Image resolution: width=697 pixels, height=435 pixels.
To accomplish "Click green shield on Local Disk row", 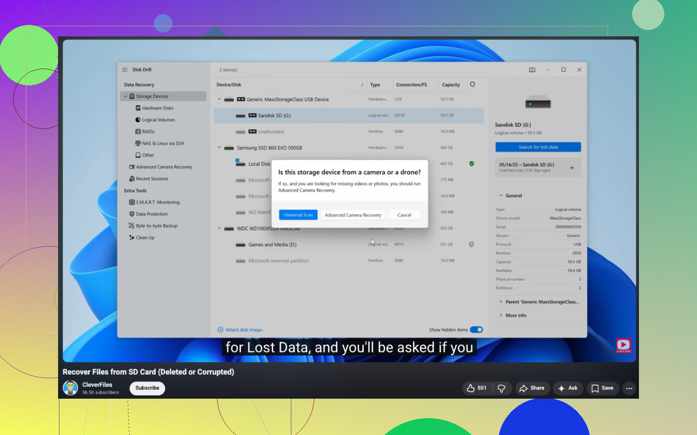I will (x=471, y=164).
